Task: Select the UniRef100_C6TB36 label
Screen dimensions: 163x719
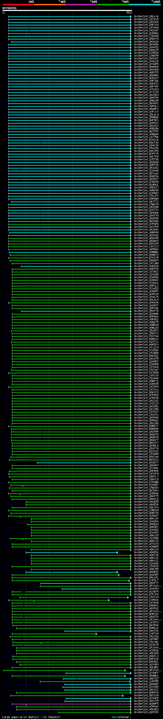Action: click(146, 603)
